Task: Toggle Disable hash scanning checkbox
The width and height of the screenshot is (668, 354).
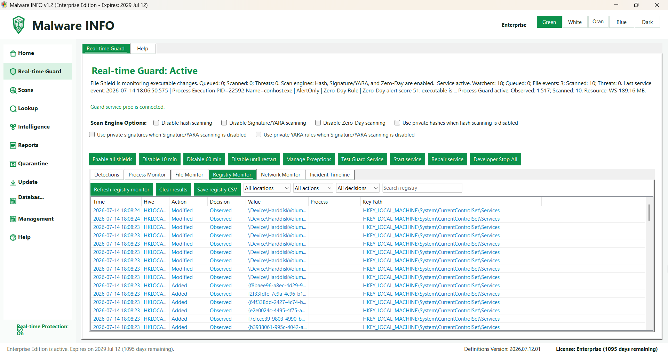Action: 156,123
